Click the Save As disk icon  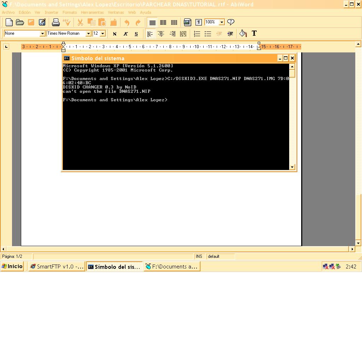(42, 22)
